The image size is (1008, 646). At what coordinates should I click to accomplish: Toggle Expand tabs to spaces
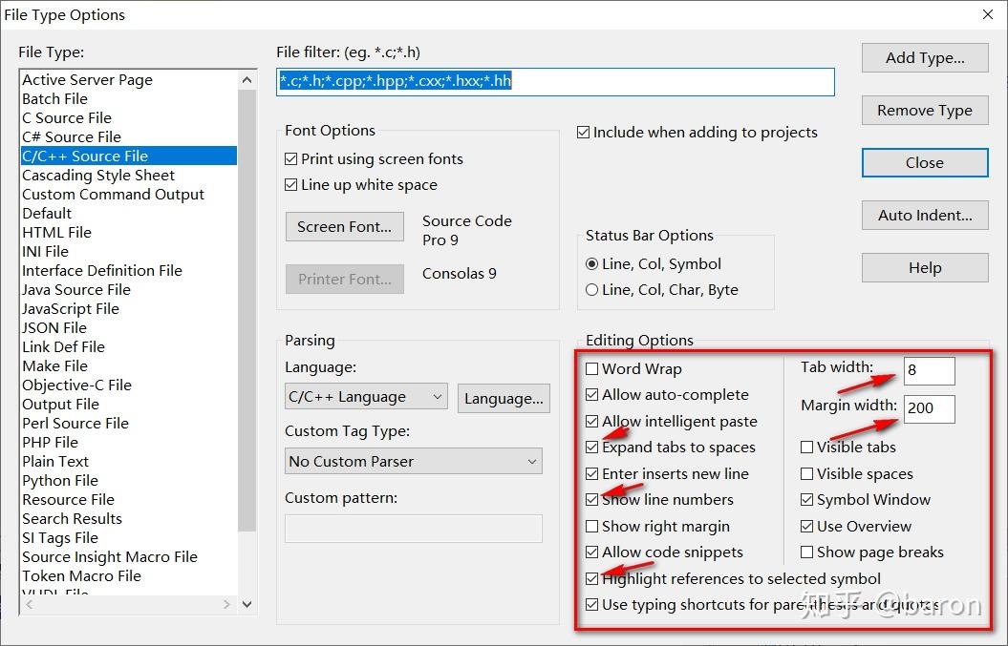[593, 448]
